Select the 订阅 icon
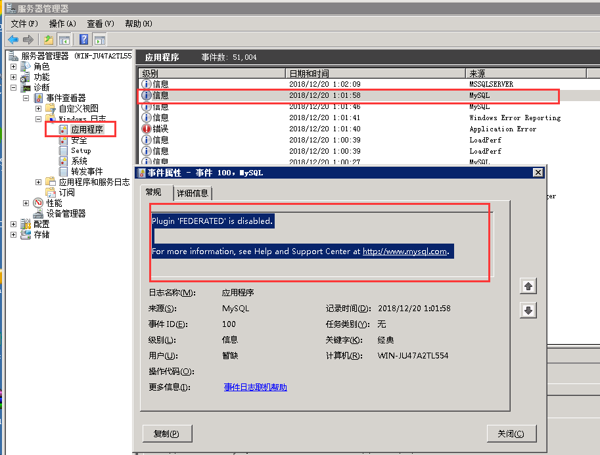 point(51,192)
